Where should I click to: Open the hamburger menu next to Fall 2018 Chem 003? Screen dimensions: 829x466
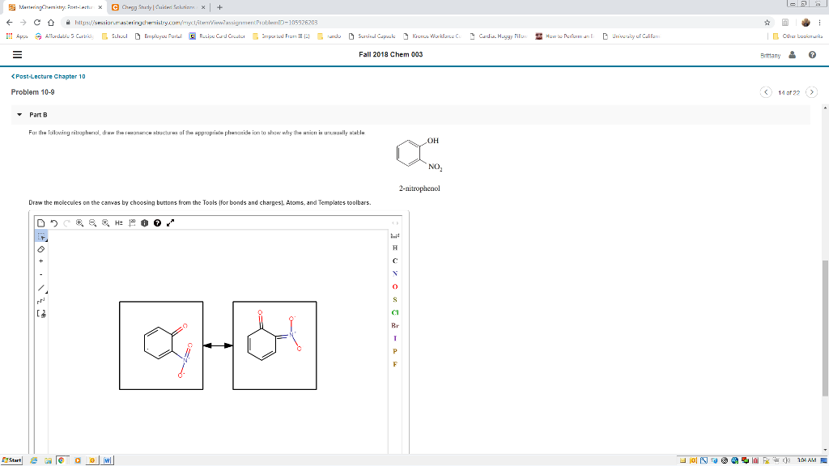(18, 55)
